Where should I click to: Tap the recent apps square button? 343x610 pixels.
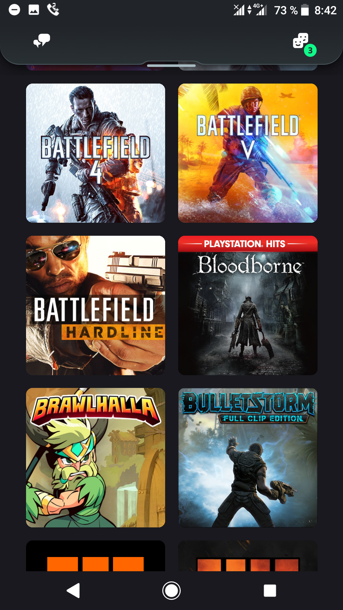tap(270, 591)
